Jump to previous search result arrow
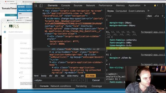The image size is (166, 93). tap(80, 80)
